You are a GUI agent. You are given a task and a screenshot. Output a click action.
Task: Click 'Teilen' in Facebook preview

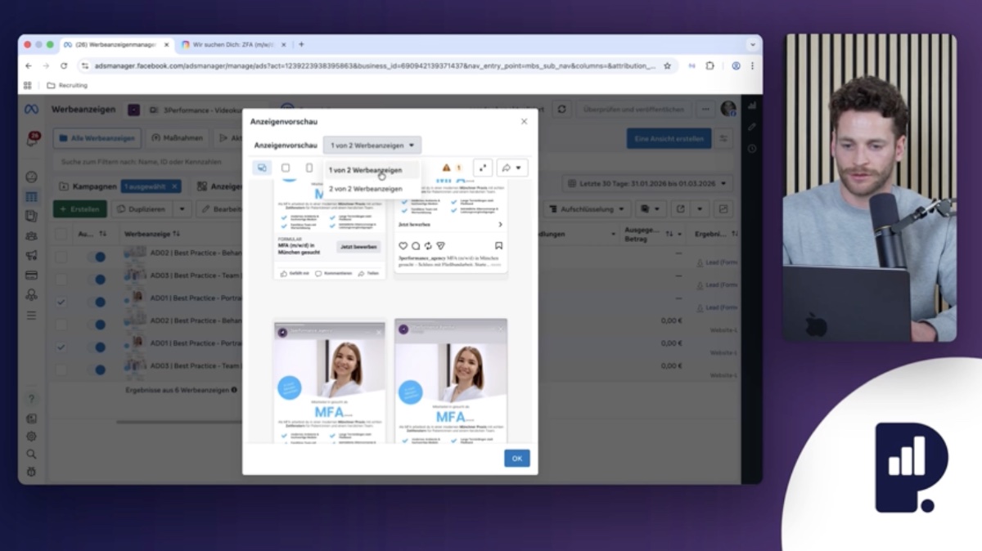tap(368, 273)
